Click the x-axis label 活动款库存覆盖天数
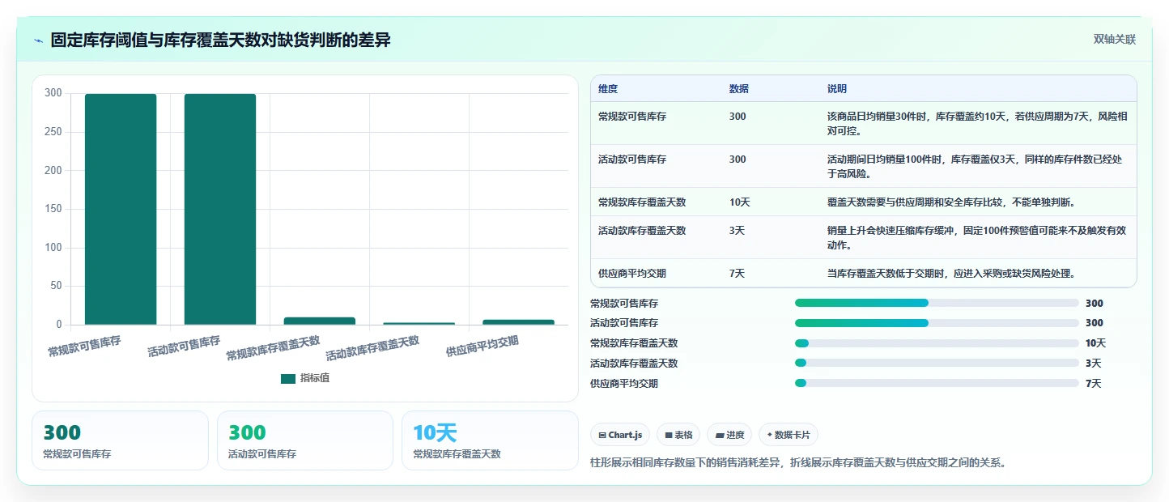This screenshot has height=502, width=1169. [x=372, y=348]
